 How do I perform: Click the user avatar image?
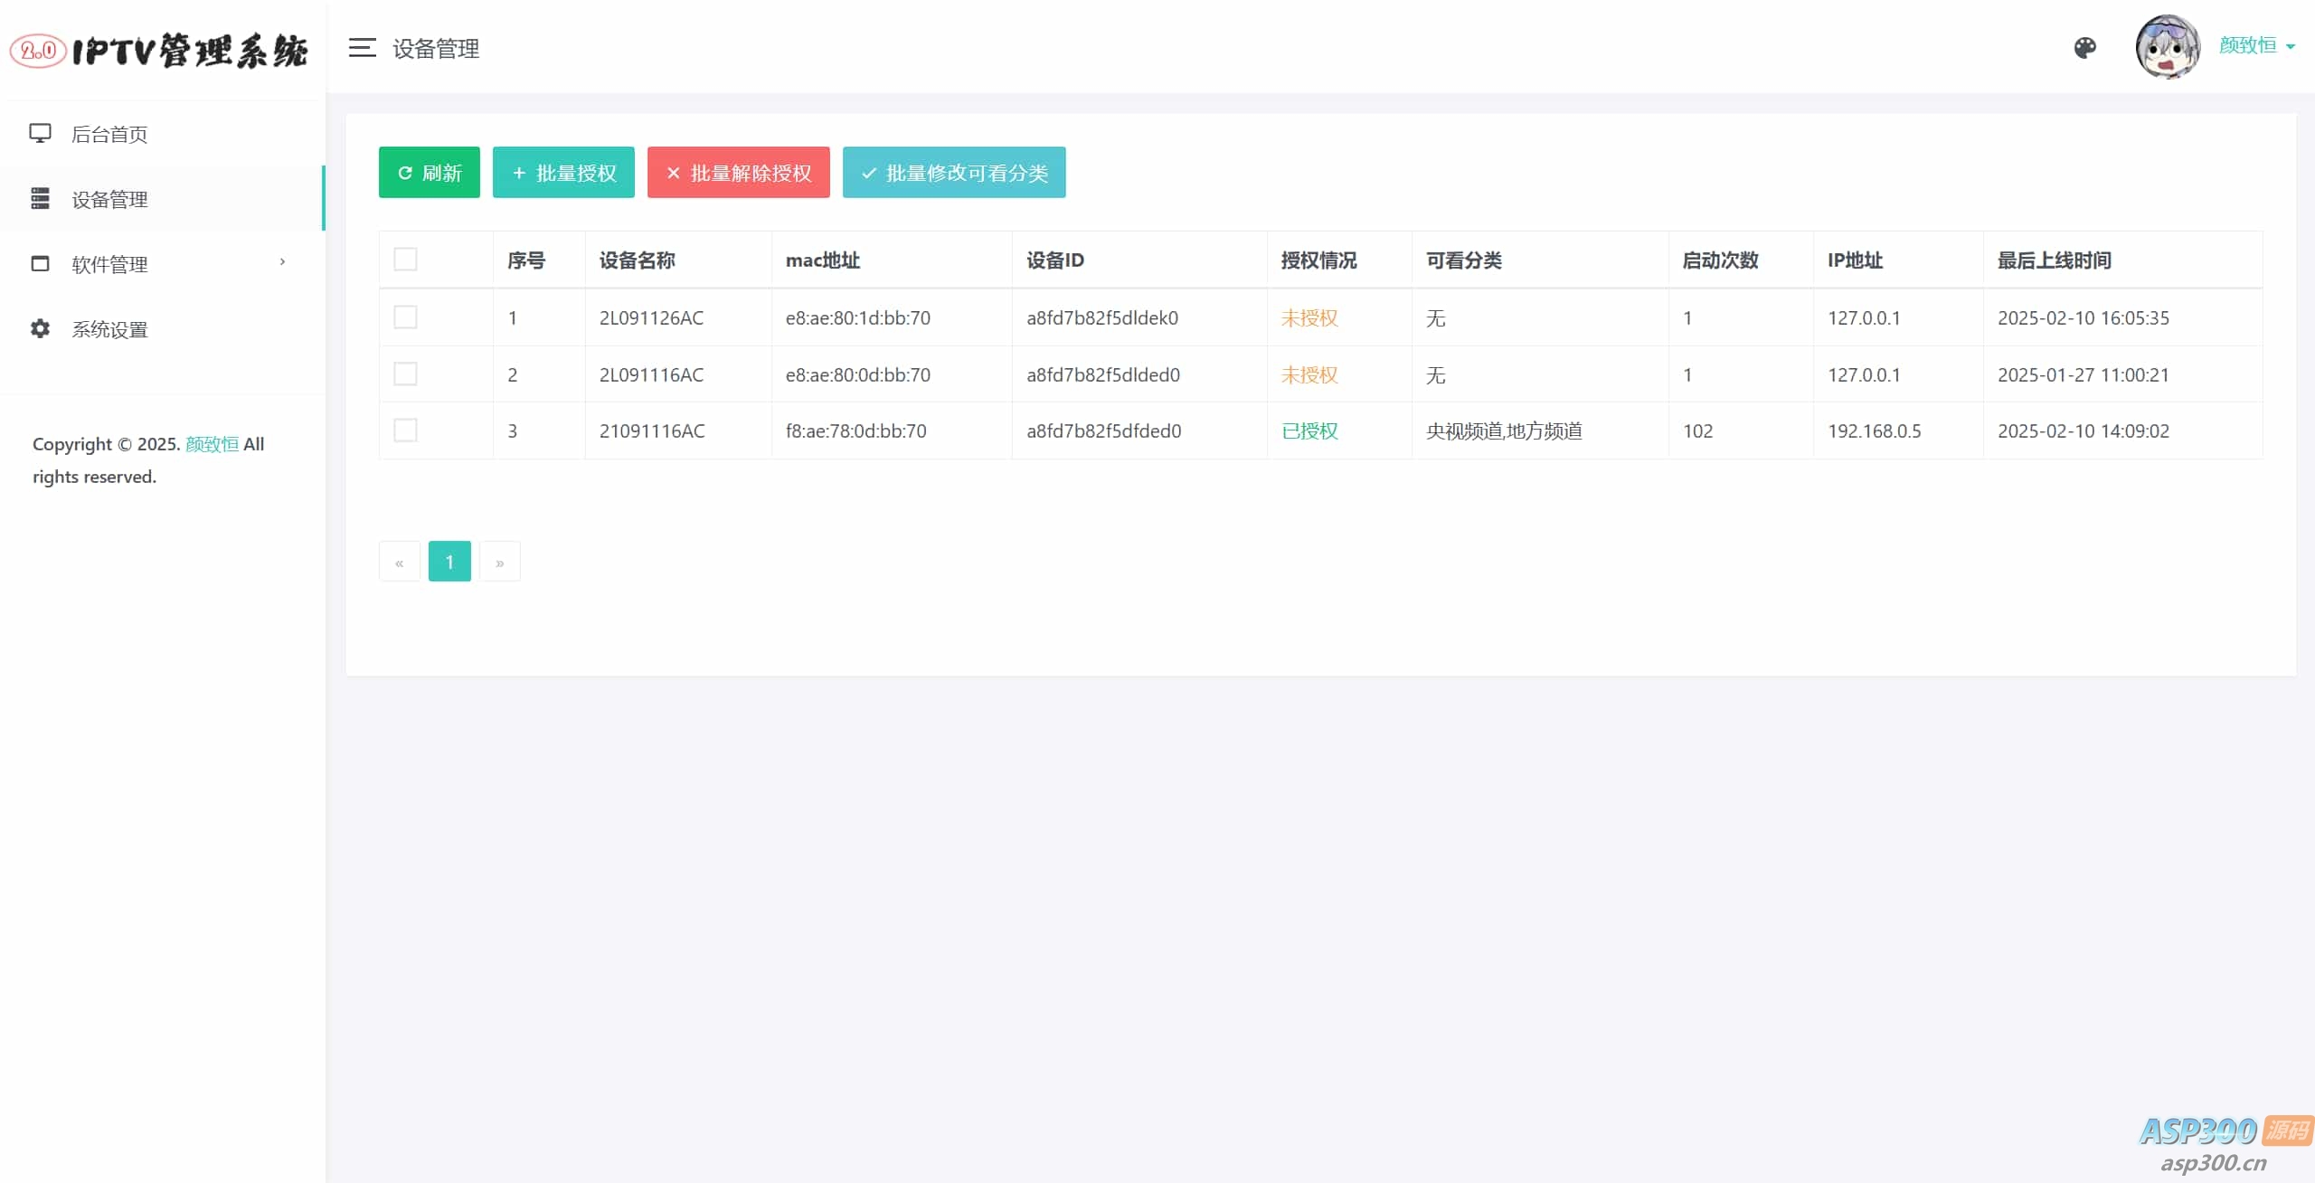[x=2168, y=46]
